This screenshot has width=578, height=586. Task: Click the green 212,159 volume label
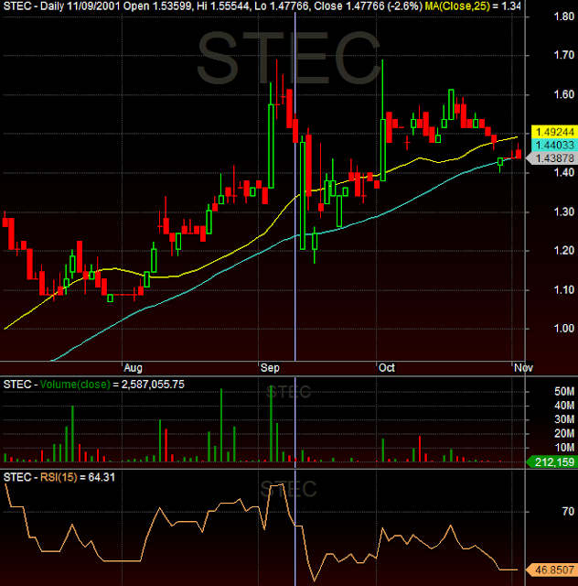pos(552,462)
